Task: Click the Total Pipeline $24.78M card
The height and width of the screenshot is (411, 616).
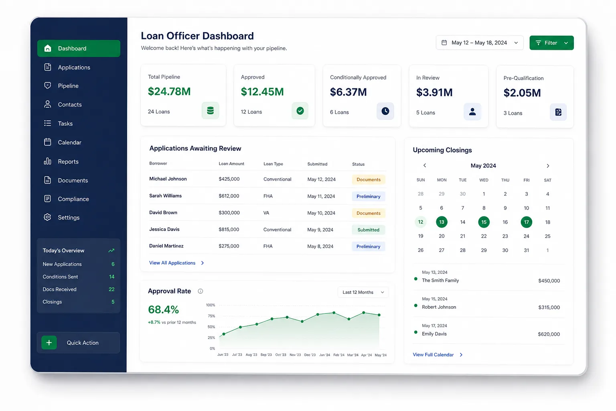Action: [x=183, y=95]
